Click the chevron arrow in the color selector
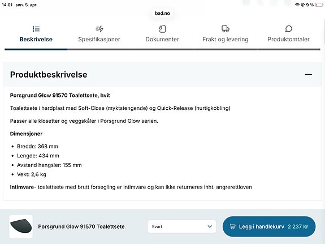This screenshot has height=244, width=325. click(x=210, y=226)
